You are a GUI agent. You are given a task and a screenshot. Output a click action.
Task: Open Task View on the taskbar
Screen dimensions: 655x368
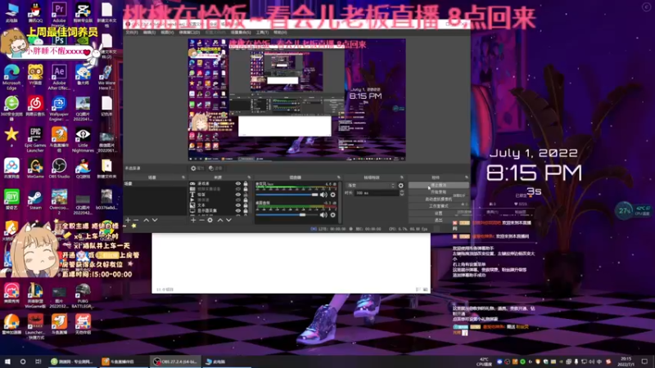[x=38, y=361]
